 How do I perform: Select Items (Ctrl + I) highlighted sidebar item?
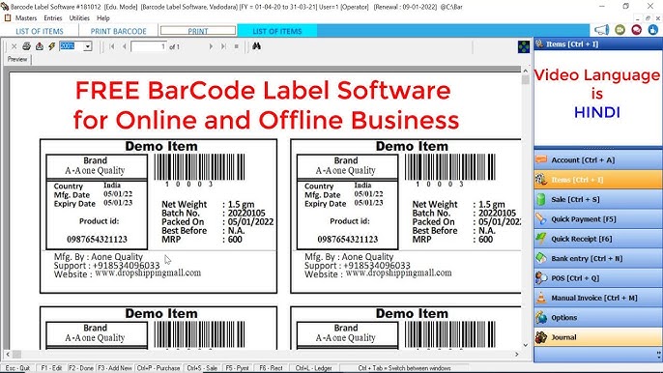coord(598,180)
